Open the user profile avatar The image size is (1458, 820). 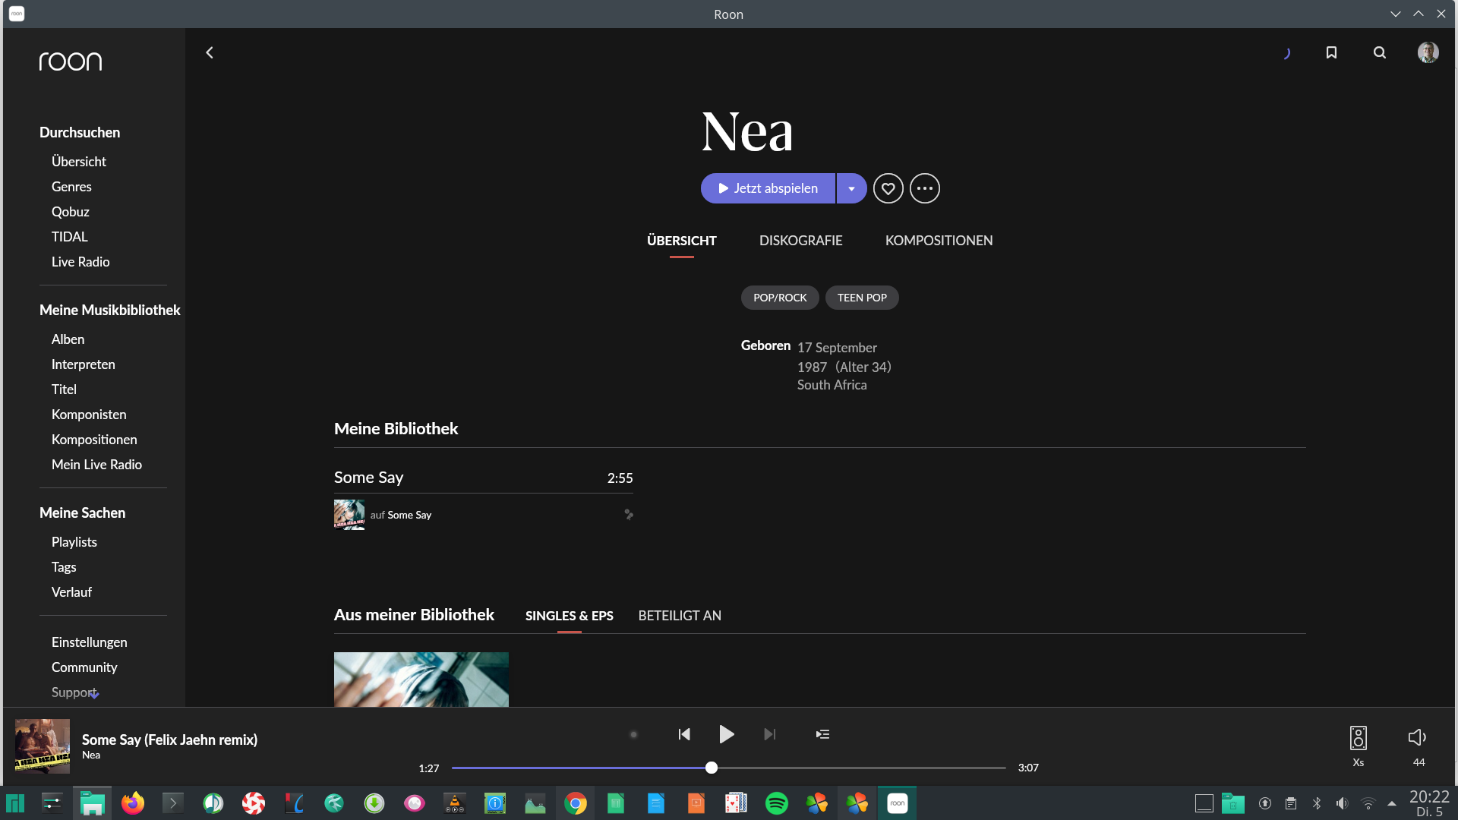1428,52
